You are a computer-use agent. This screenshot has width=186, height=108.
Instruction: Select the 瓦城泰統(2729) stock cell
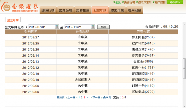[143, 92]
